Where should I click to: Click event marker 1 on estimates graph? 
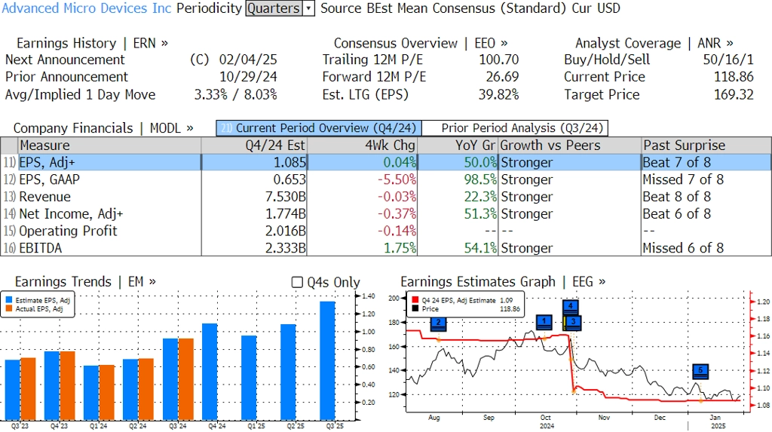click(544, 322)
